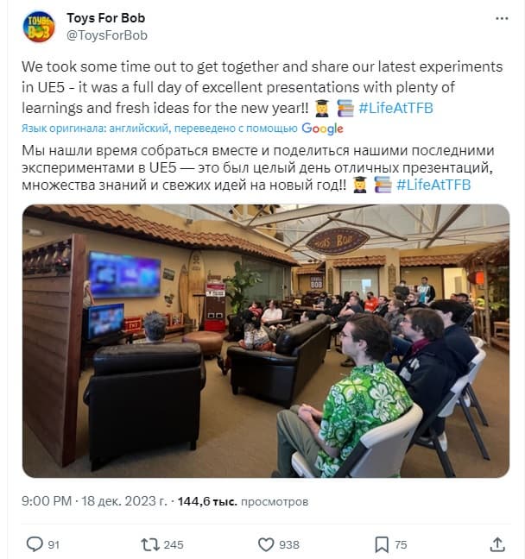Like the tweet with heart icon
This screenshot has width=525, height=559.
click(x=266, y=544)
